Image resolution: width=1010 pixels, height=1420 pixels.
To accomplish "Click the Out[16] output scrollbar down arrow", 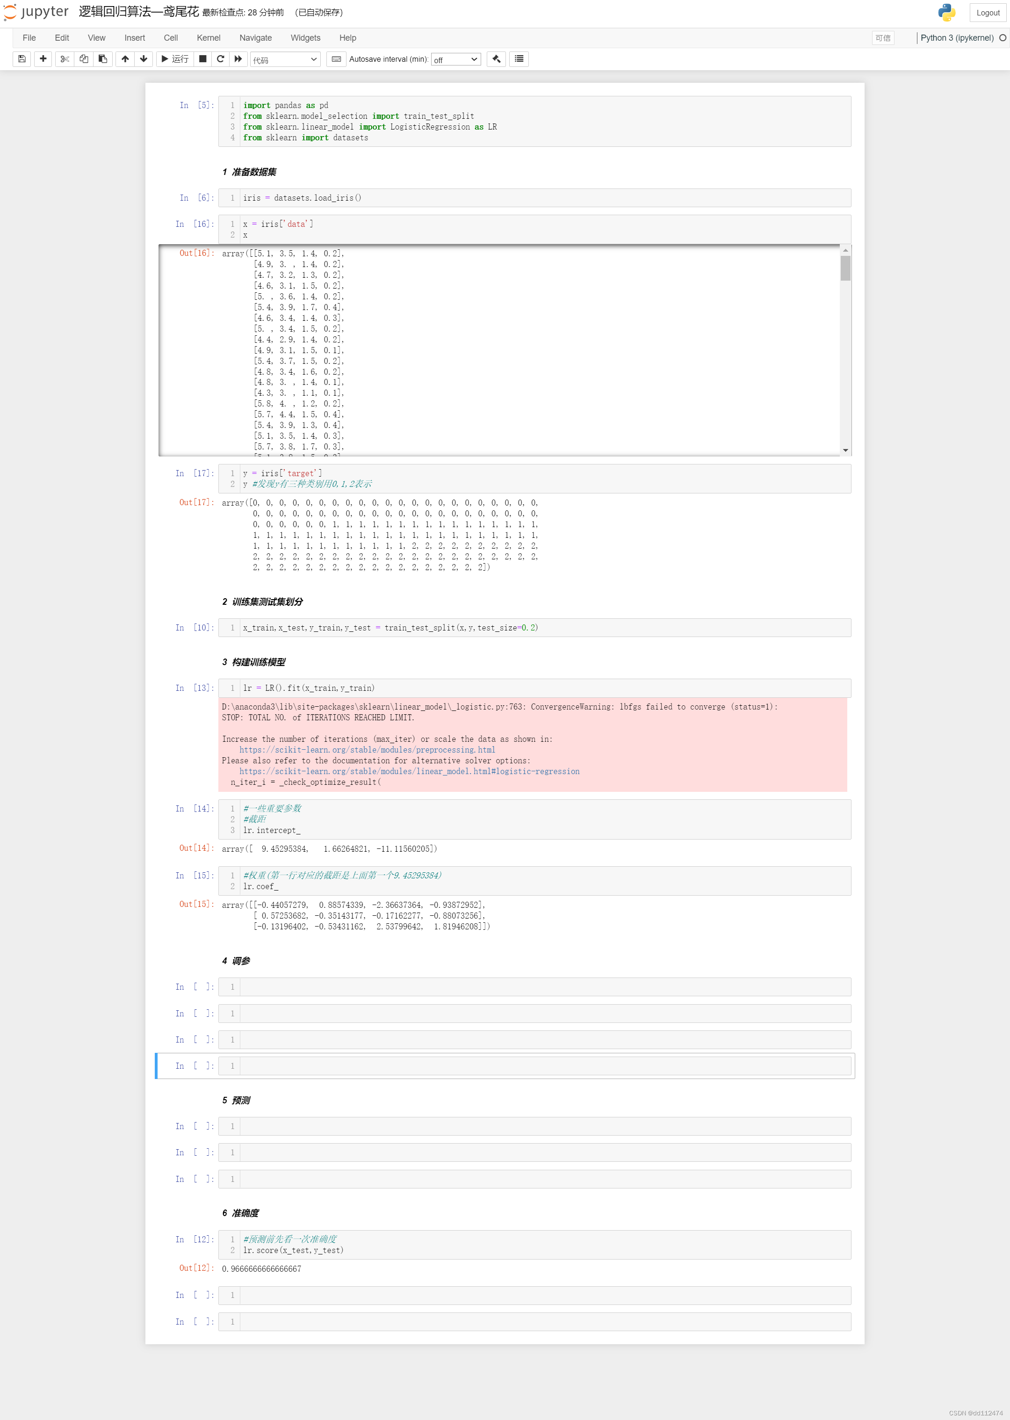I will click(x=845, y=449).
